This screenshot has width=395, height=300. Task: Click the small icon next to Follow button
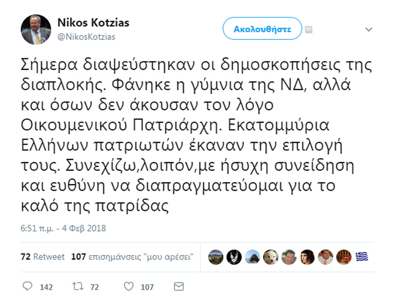[x=309, y=29]
